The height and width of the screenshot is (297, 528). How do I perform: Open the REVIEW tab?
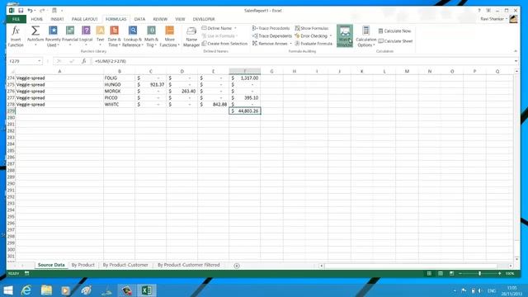point(160,19)
